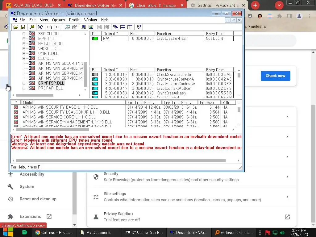
Task: Sort module list by Link Time Stamp header
Action: 180,102
